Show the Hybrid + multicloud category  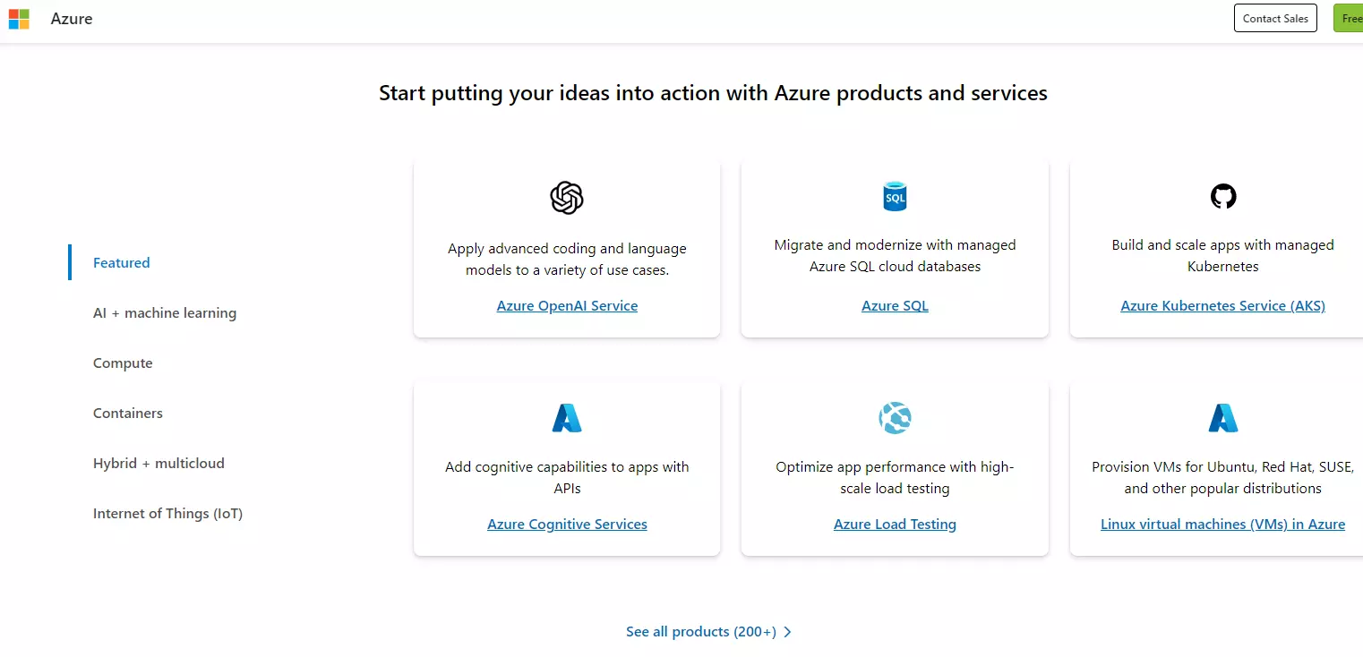159,463
